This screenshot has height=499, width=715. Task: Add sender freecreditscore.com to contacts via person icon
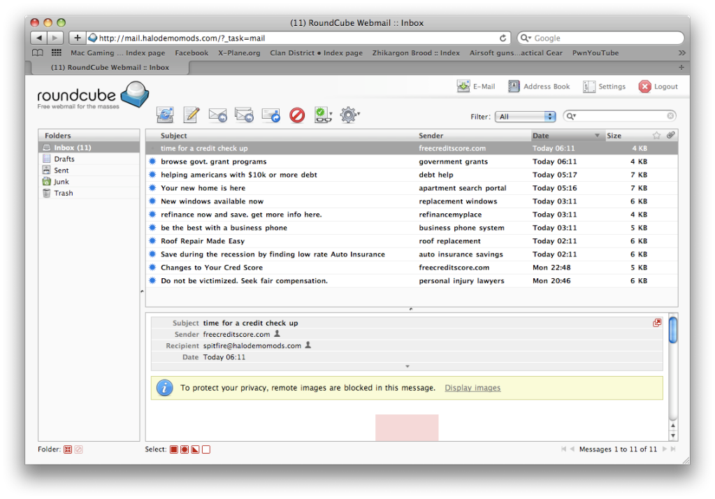pos(277,334)
